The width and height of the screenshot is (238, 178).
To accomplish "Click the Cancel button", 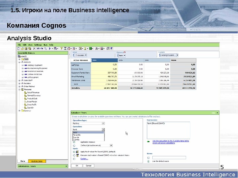I will pyautogui.click(x=89, y=166).
